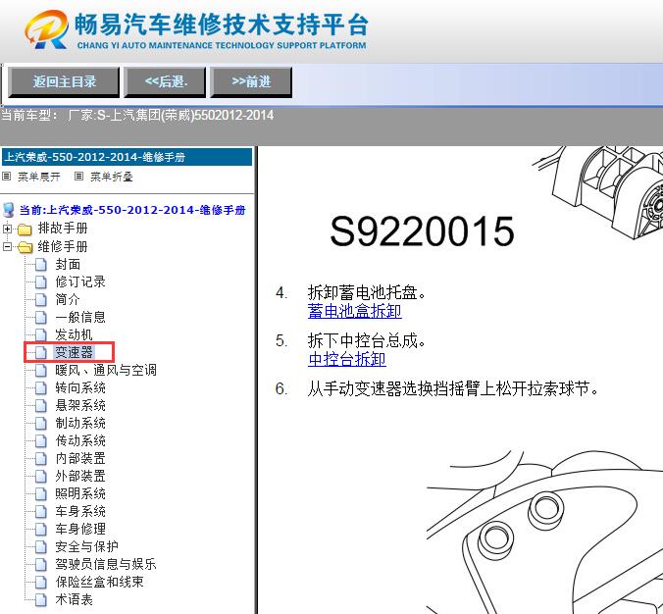The height and width of the screenshot is (614, 663).
Task: Open the 一般信息 section
Action: pyautogui.click(x=80, y=317)
